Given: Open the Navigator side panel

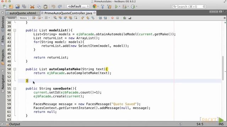Looking at the screenshot, I should 2,84.
